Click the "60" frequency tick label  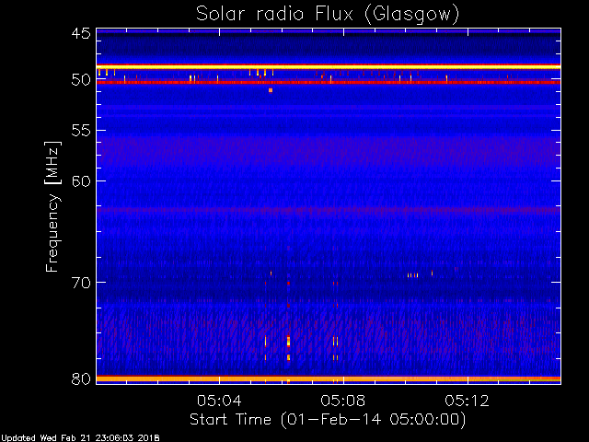coord(81,181)
